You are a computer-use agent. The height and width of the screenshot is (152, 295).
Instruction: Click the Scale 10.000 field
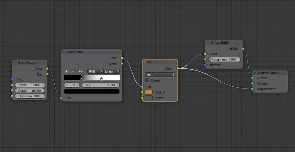tap(30, 85)
